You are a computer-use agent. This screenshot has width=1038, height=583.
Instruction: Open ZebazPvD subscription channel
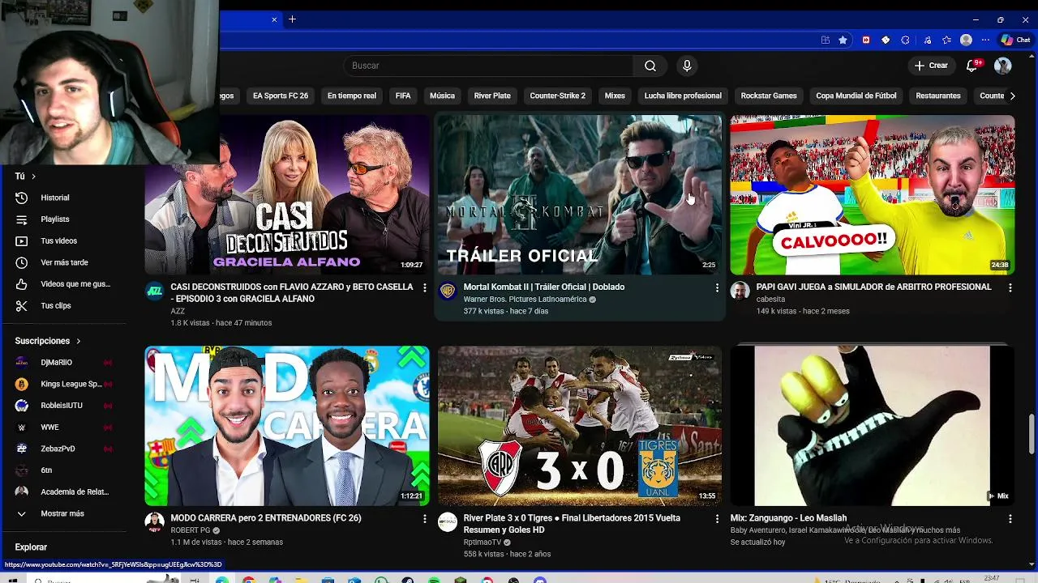pyautogui.click(x=58, y=449)
